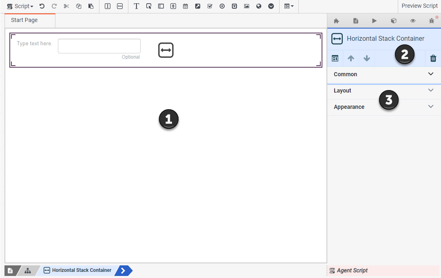This screenshot has height=278, width=441.
Task: Delete container using the trash icon
Action: (433, 58)
